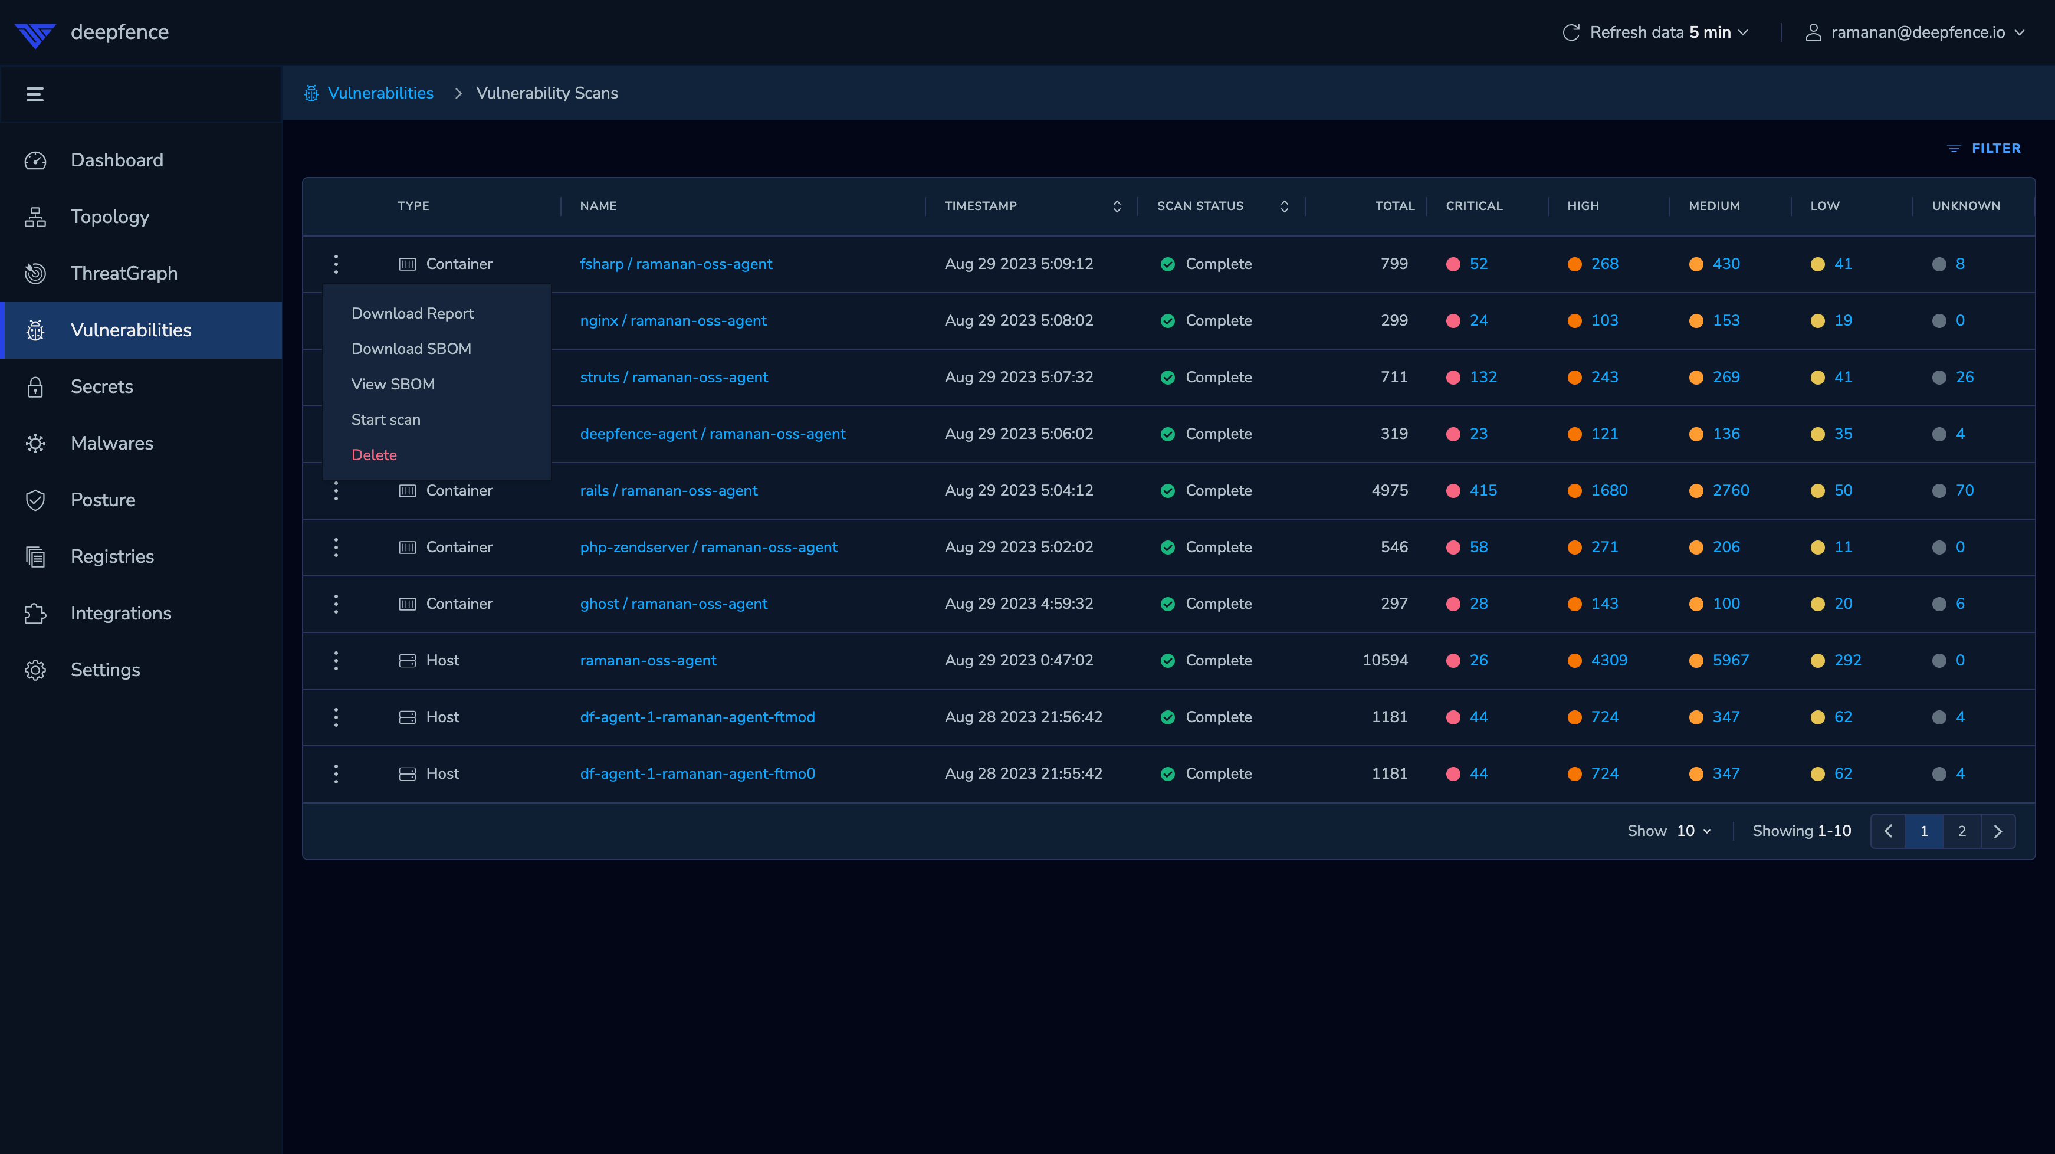Screen dimensions: 2055x1154
Task: Open the fsharp / ramanan-oss-agent scan
Action: click(676, 264)
